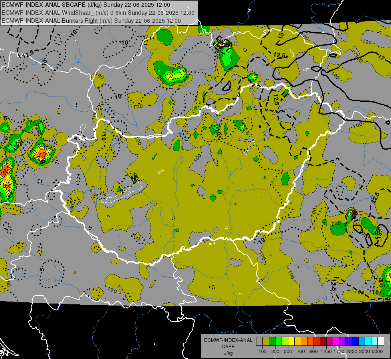Click the 17 wind contour label
This screenshot has height=359, width=391.
(381, 57)
